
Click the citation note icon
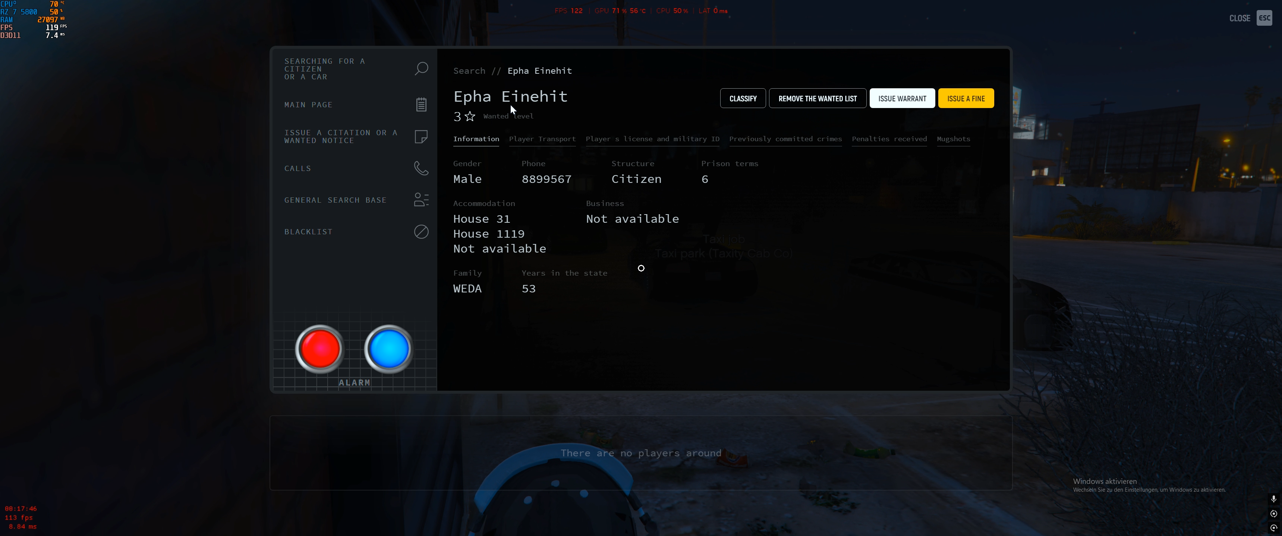tap(421, 137)
